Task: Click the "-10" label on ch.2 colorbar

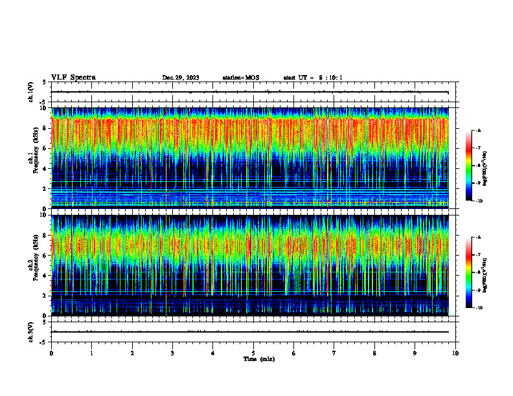Action: click(x=479, y=308)
